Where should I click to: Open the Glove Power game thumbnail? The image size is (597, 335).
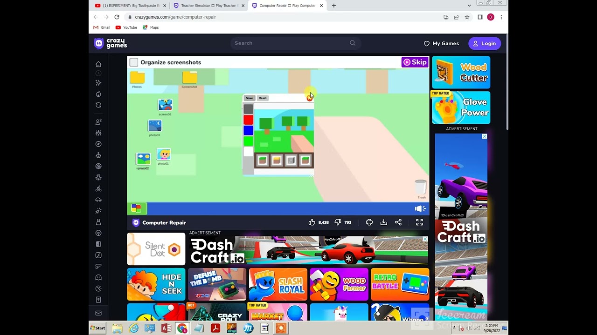click(x=461, y=107)
